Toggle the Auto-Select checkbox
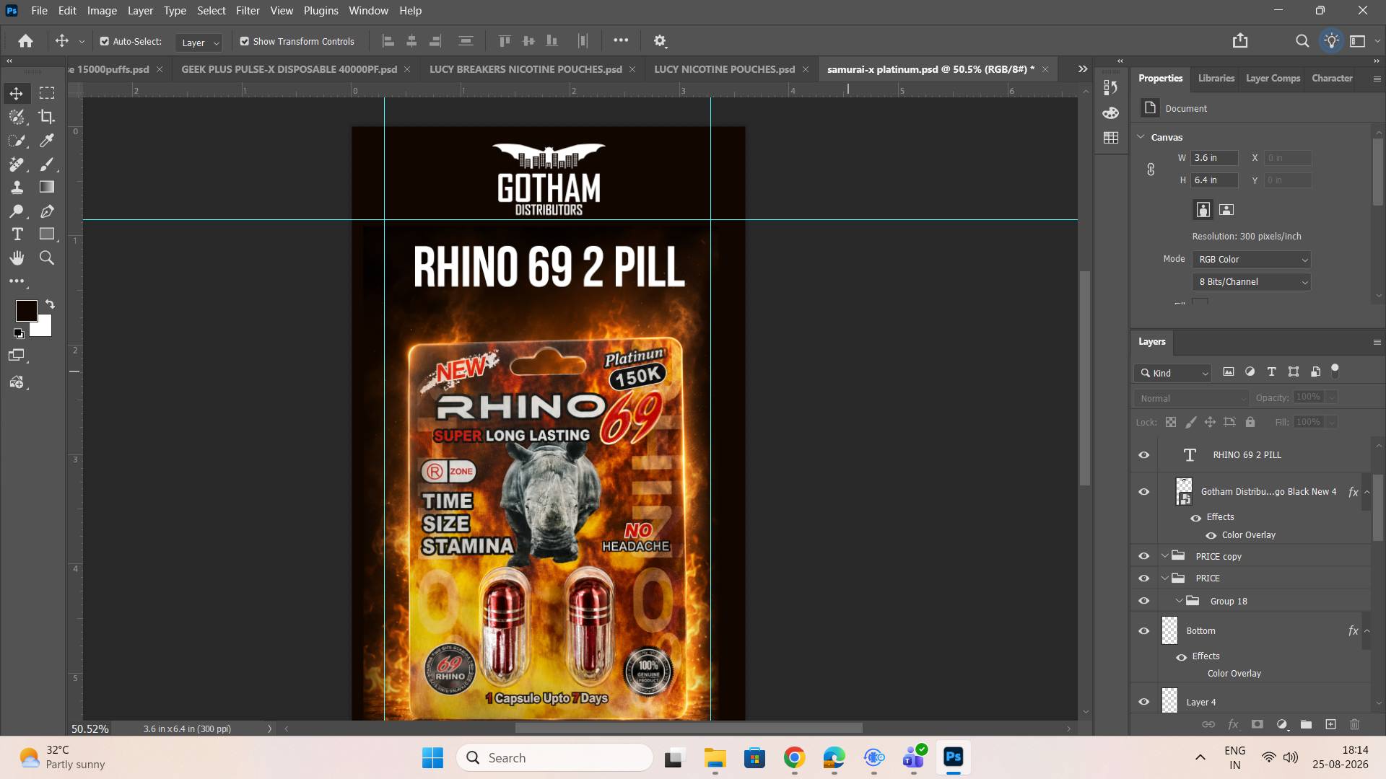The image size is (1386, 779). 105,42
